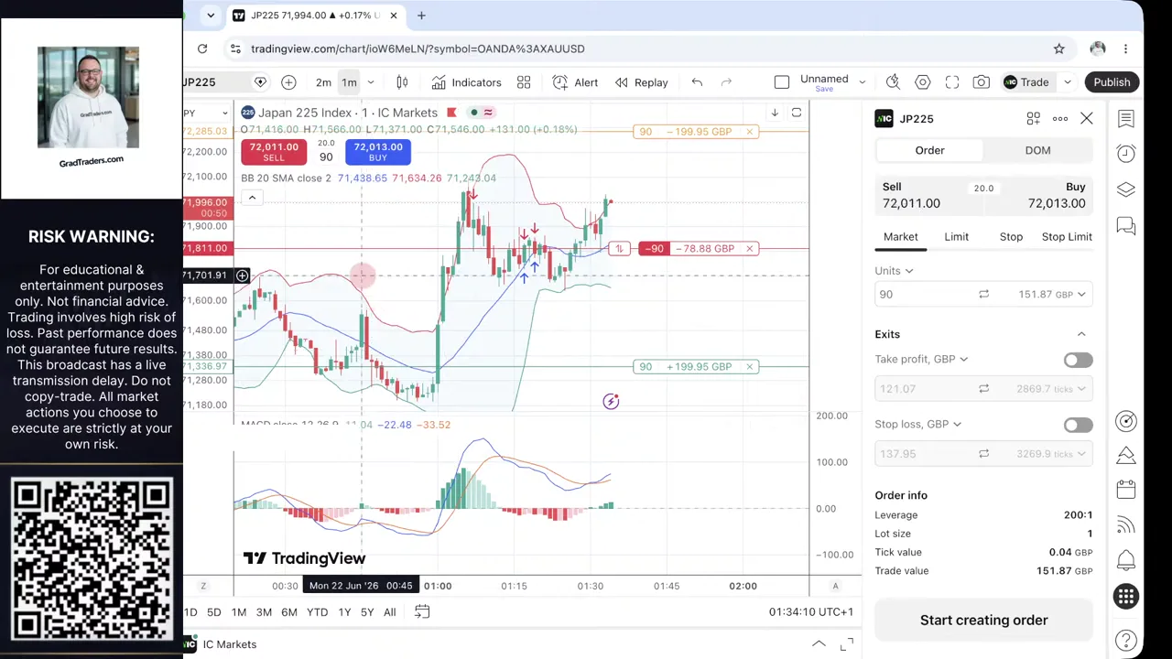The width and height of the screenshot is (1172, 659).
Task: Open the news feed signal icon
Action: point(1126,525)
